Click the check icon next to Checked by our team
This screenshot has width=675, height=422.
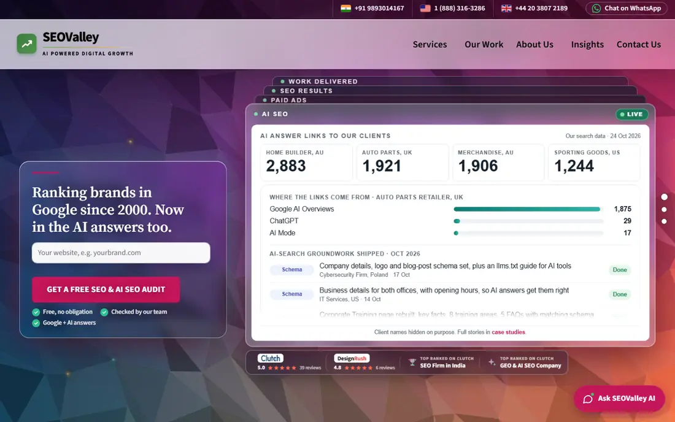[x=104, y=312]
